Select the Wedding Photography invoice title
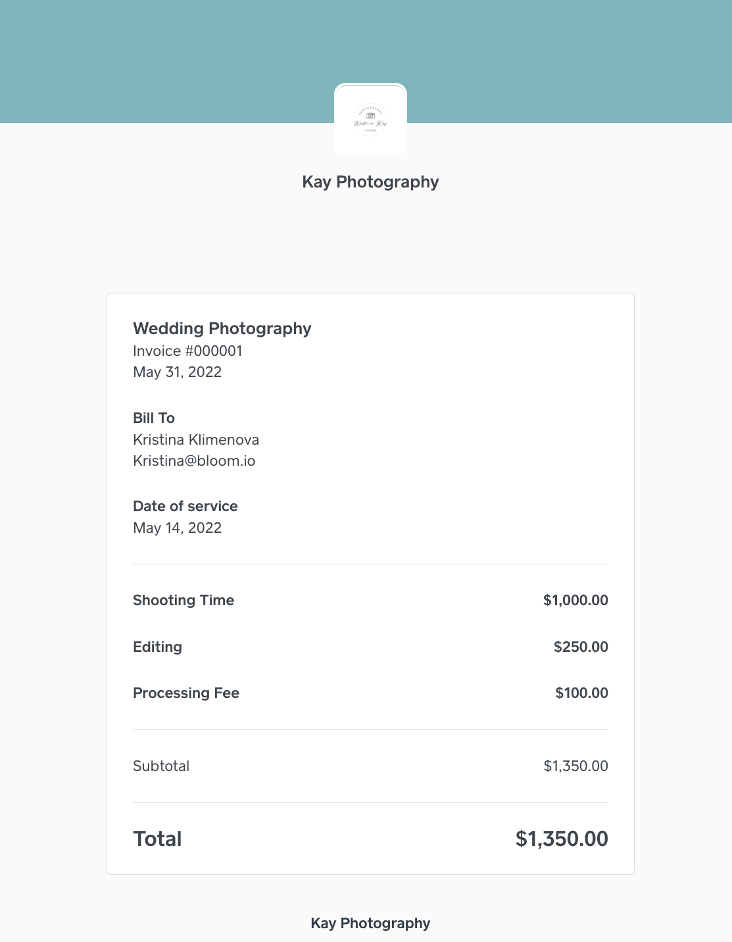This screenshot has width=732, height=942. tap(222, 328)
